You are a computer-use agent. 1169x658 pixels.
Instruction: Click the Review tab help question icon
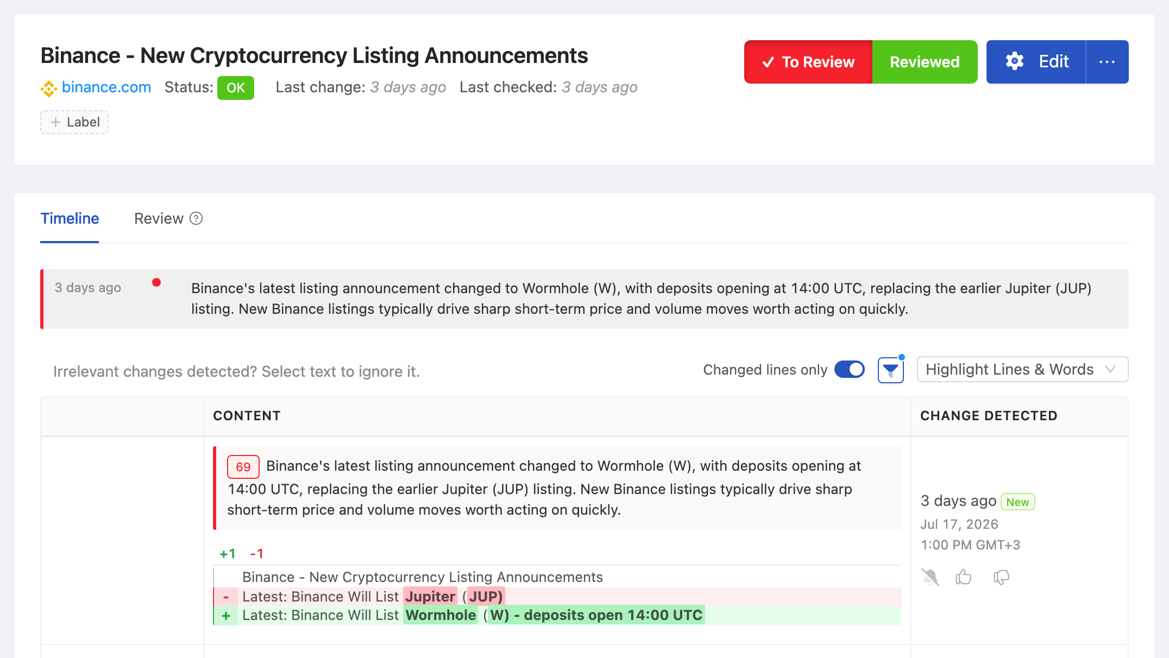pos(196,218)
